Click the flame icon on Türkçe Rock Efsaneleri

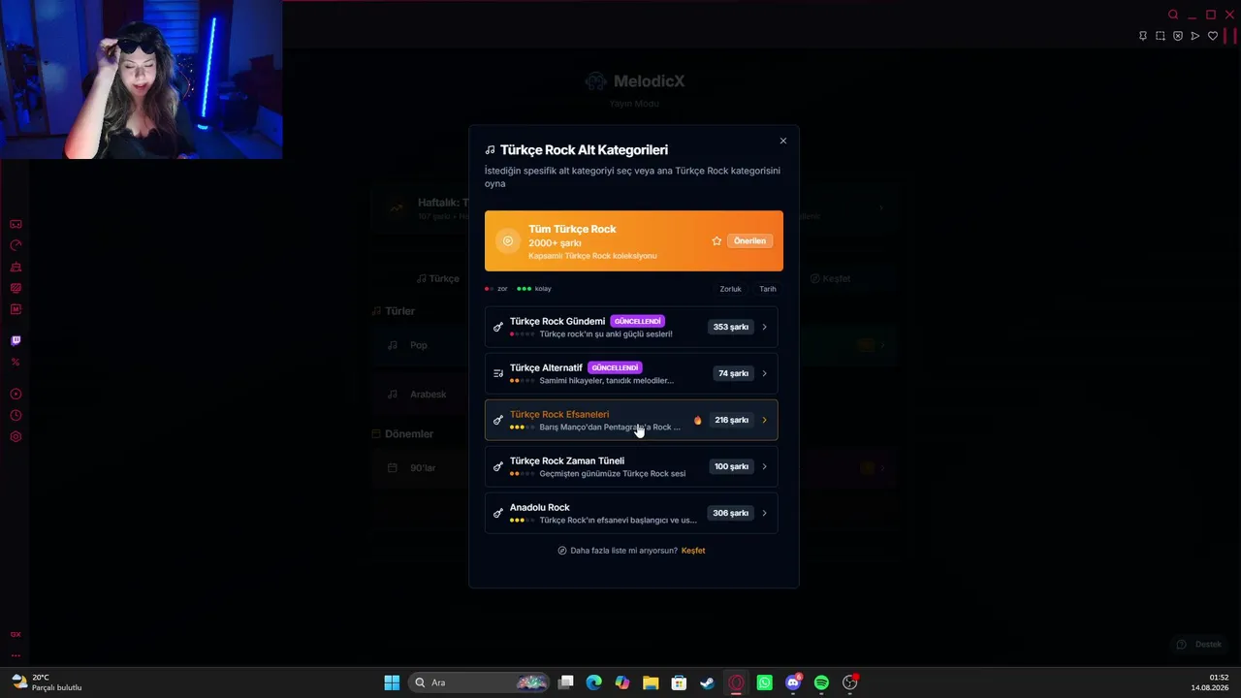coord(697,420)
